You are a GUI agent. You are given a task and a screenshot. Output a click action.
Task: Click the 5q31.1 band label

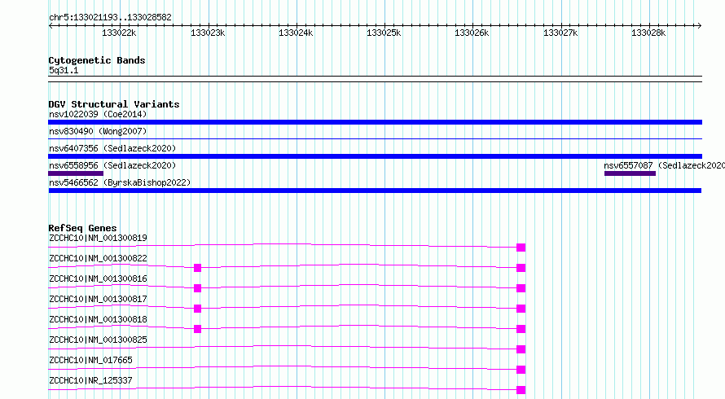point(64,70)
